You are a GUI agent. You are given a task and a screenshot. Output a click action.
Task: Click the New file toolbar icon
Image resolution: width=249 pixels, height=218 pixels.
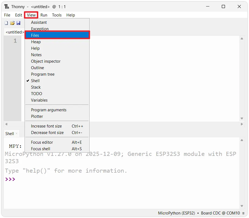click(6, 23)
